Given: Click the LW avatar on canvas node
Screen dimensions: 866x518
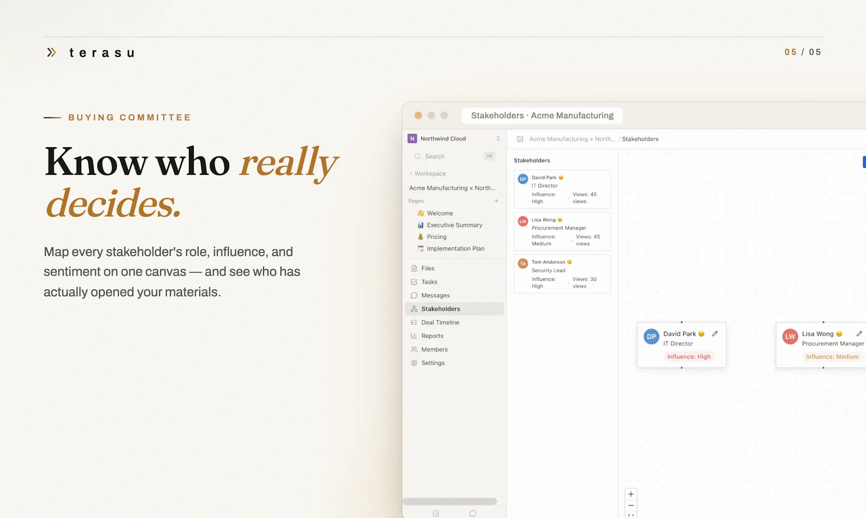Looking at the screenshot, I should click(x=790, y=337).
